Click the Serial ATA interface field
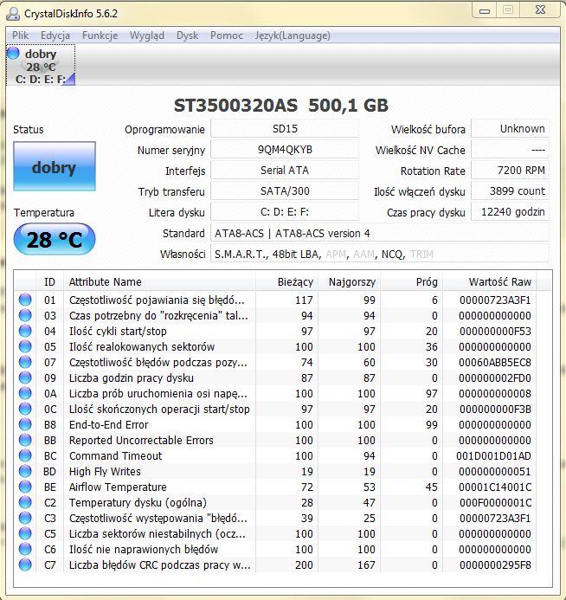The height and width of the screenshot is (600, 566). [x=285, y=170]
